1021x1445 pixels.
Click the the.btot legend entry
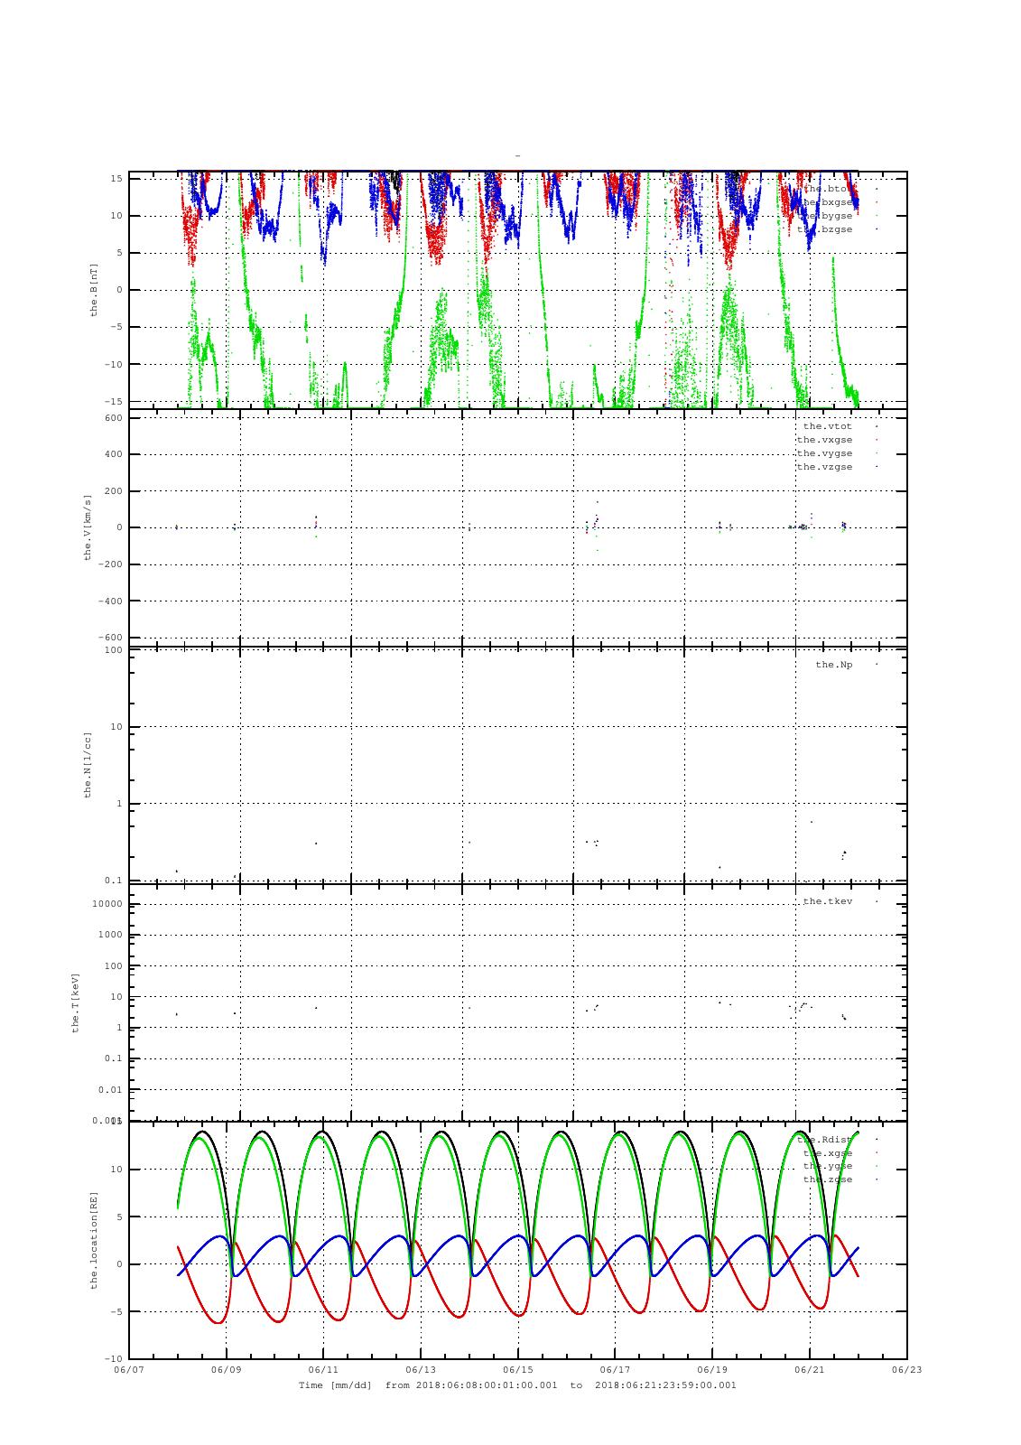pos(827,189)
